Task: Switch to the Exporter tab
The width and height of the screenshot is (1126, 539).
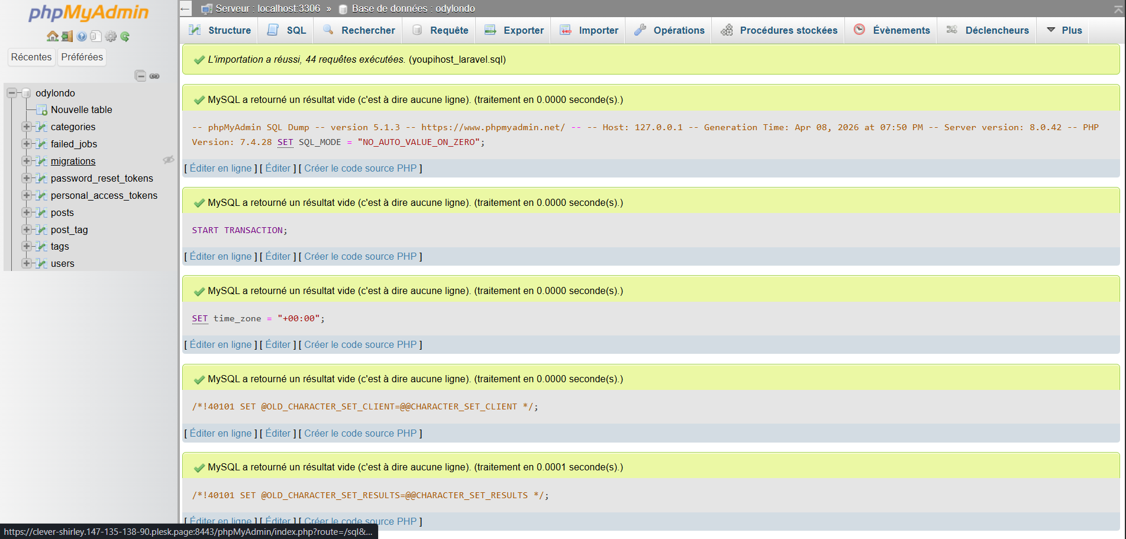Action: point(514,30)
